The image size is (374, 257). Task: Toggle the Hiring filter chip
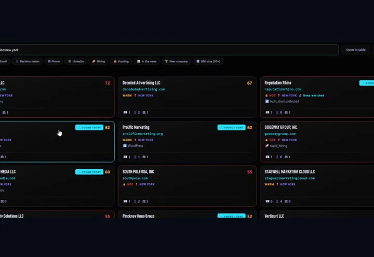point(99,61)
